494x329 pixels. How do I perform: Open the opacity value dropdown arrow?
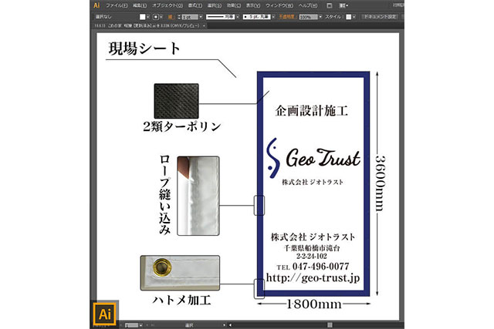[x=320, y=17]
